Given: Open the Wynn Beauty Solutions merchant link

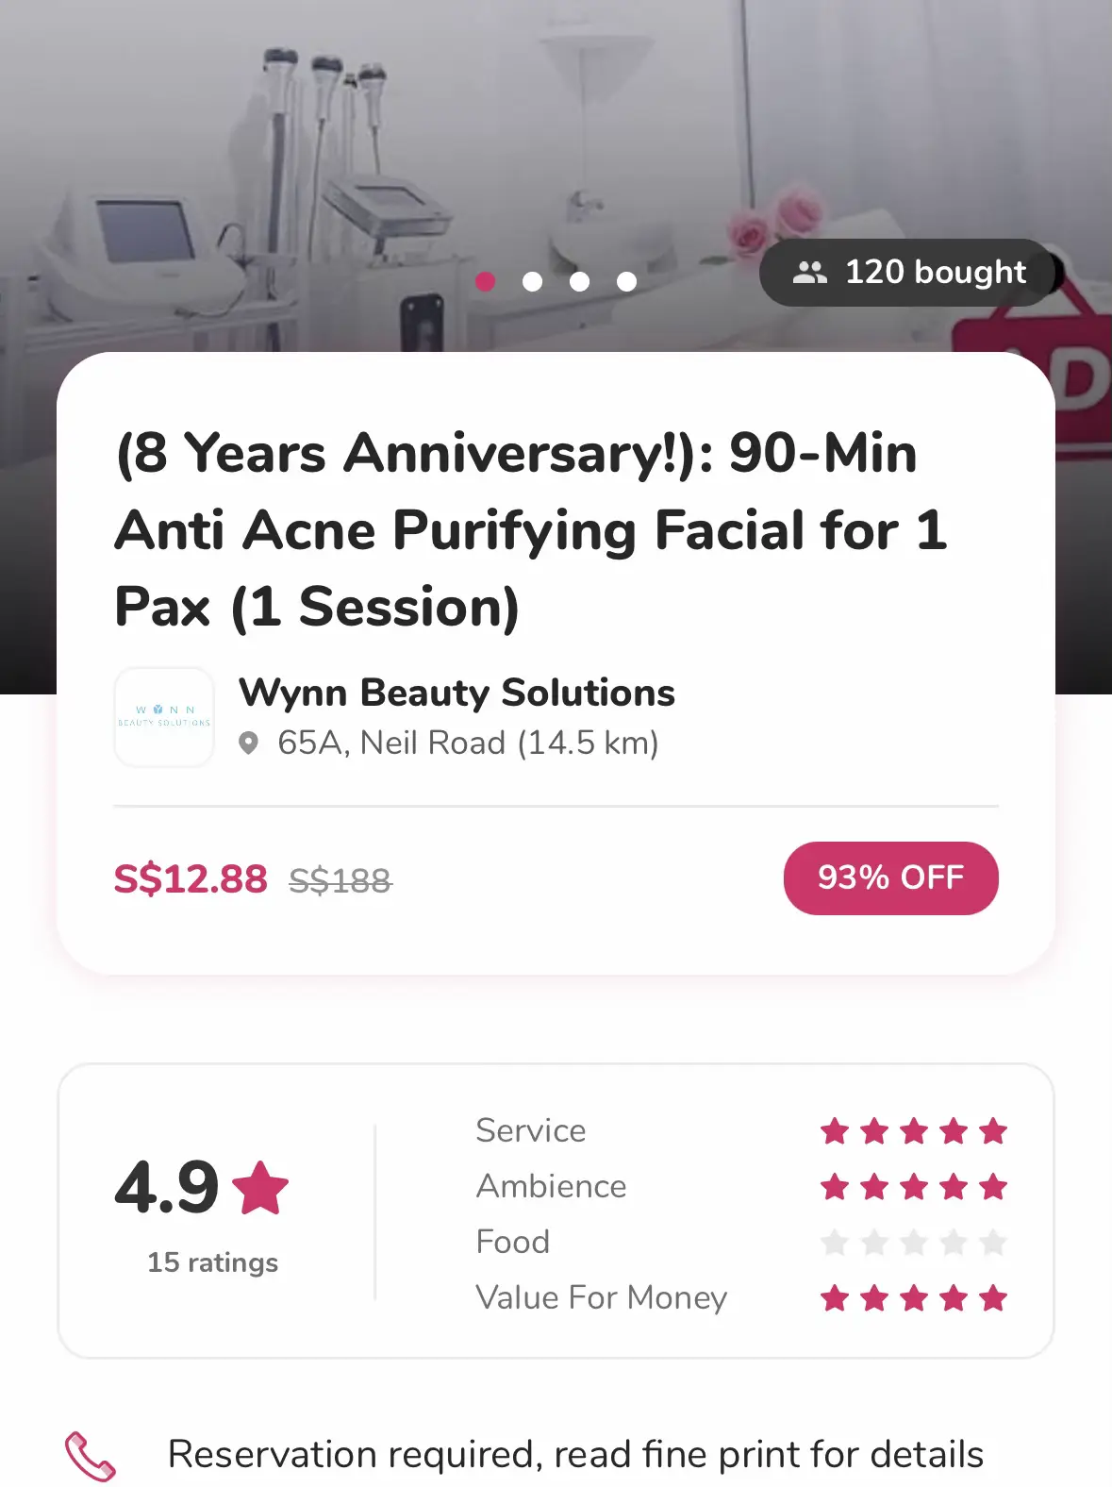Looking at the screenshot, I should [x=456, y=693].
